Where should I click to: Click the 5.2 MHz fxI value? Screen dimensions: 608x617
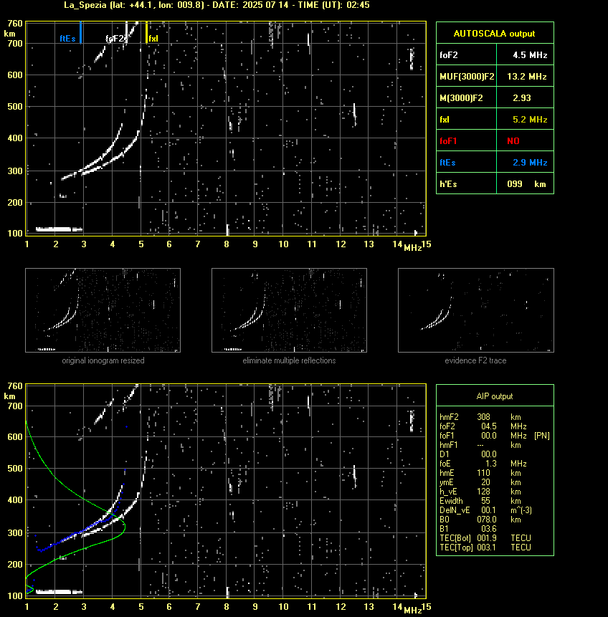click(530, 119)
